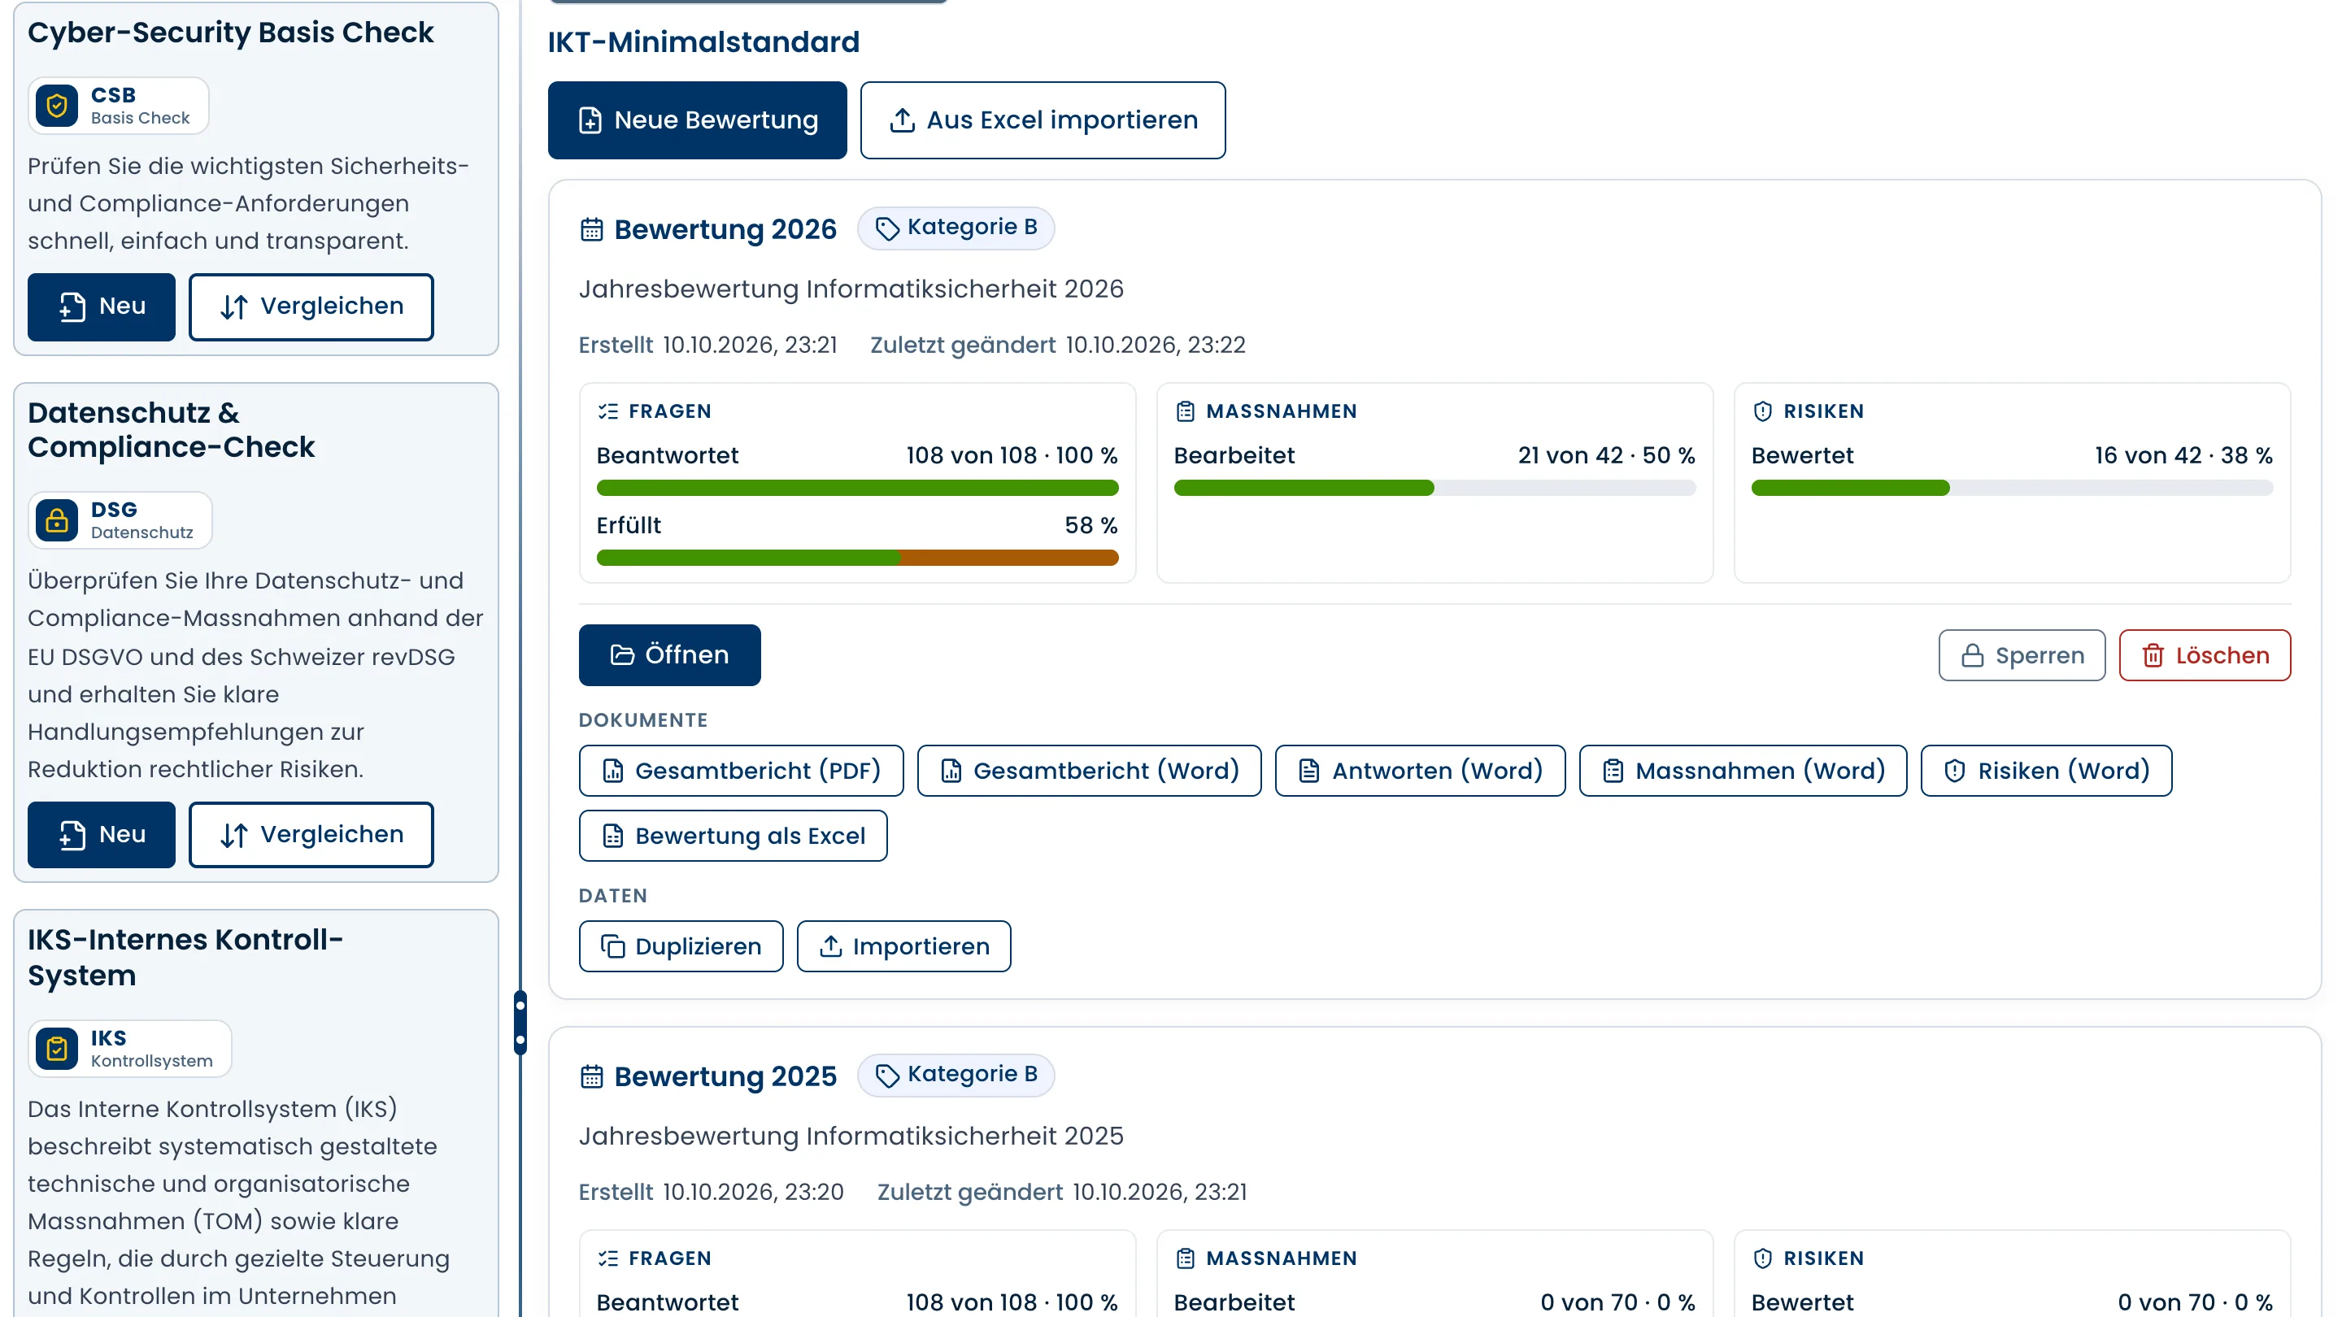The width and height of the screenshot is (2342, 1317).
Task: Click the Bewertung 2026 title
Action: [x=725, y=229]
